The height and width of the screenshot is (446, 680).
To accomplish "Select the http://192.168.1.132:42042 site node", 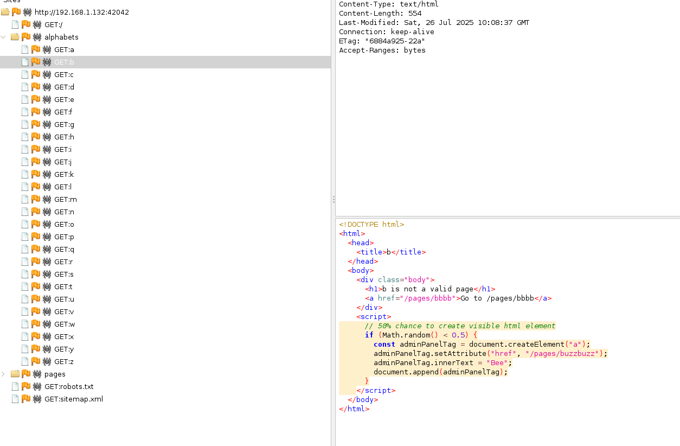I will (81, 12).
